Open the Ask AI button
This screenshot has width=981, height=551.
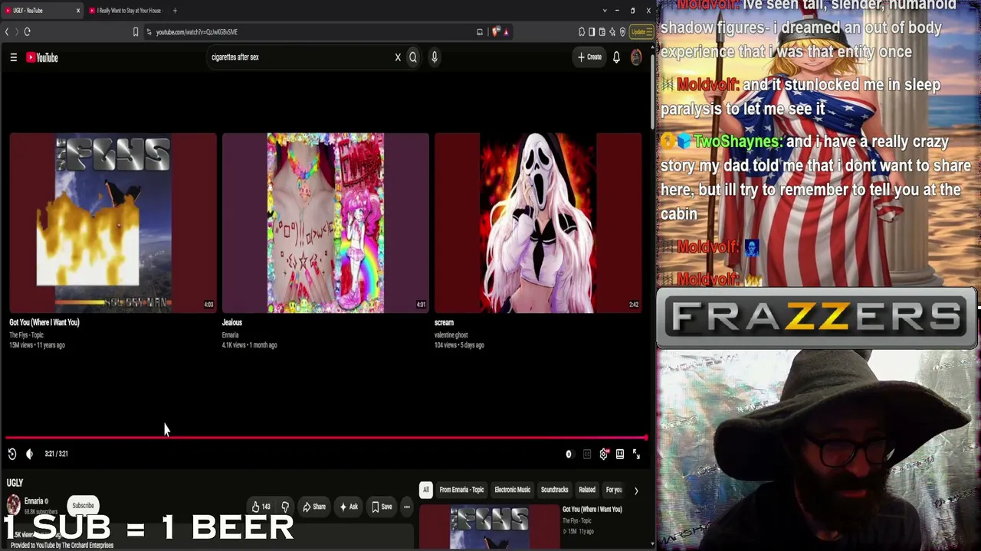[349, 507]
